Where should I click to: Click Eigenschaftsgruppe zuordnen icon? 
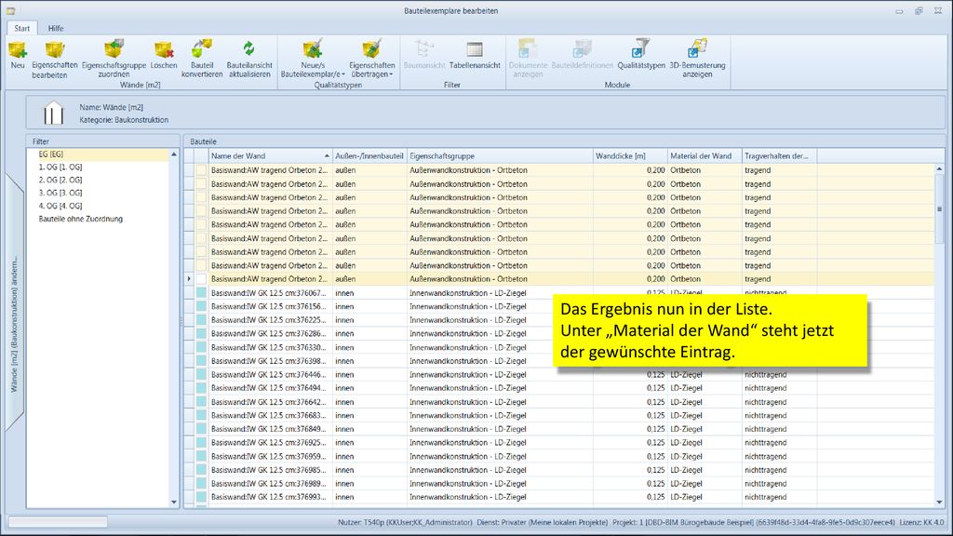click(114, 49)
